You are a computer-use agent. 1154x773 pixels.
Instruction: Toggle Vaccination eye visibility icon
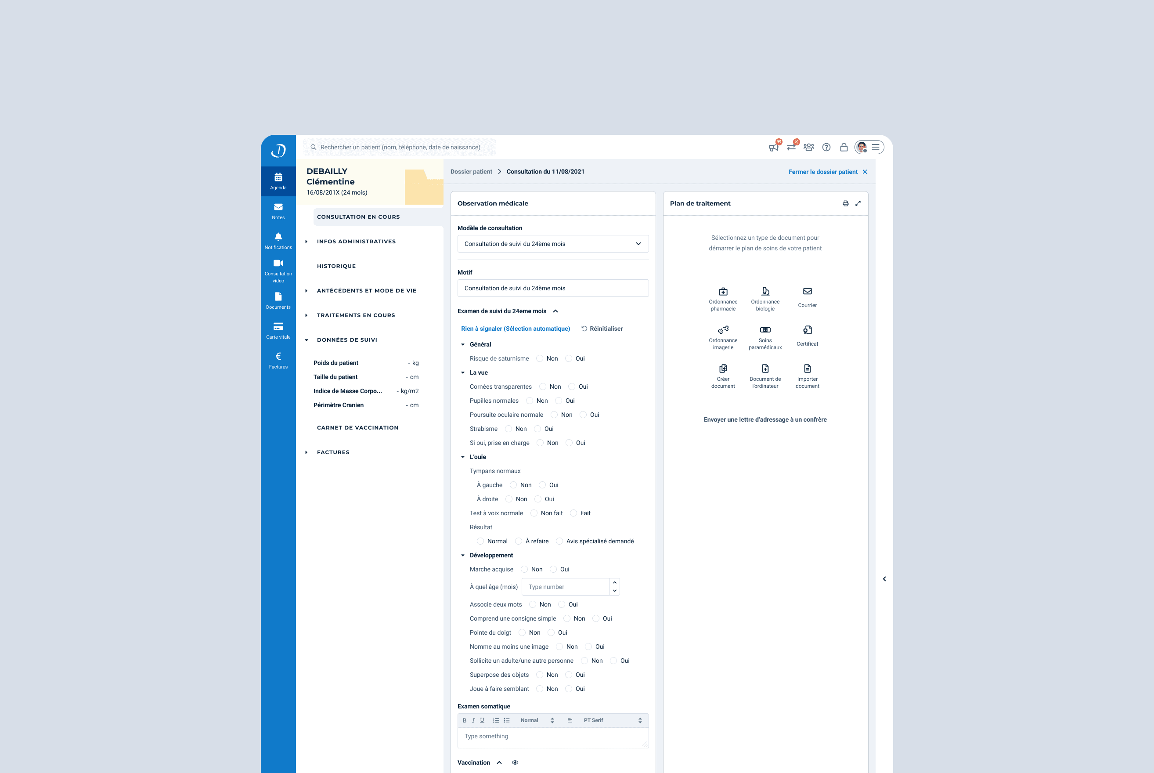tap(515, 762)
